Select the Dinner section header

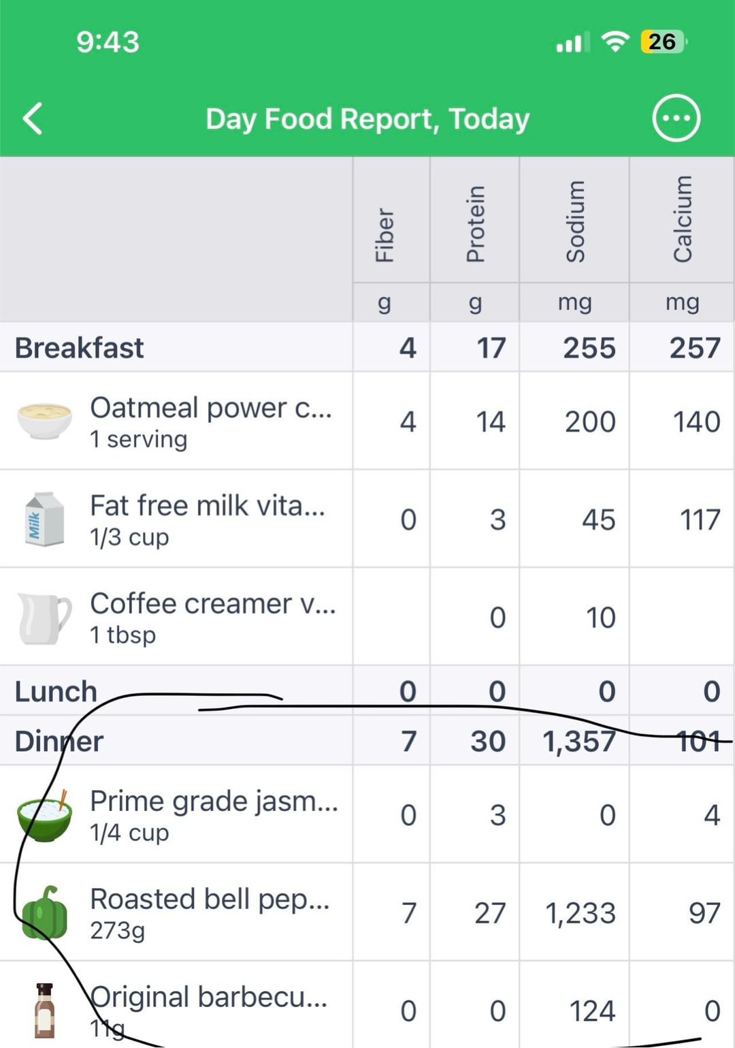click(367, 740)
